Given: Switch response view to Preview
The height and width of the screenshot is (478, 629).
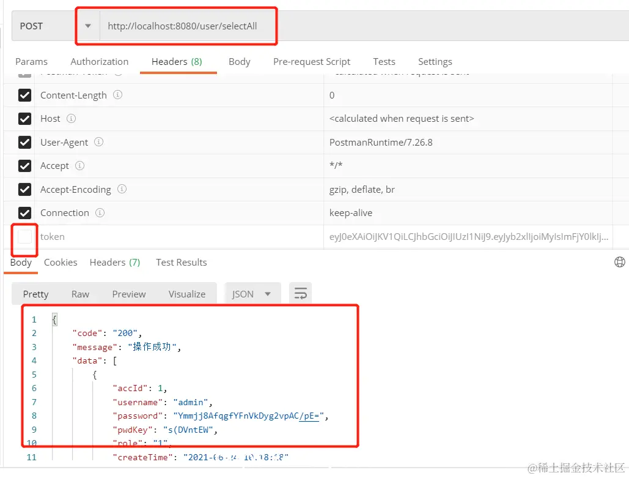Looking at the screenshot, I should [129, 294].
